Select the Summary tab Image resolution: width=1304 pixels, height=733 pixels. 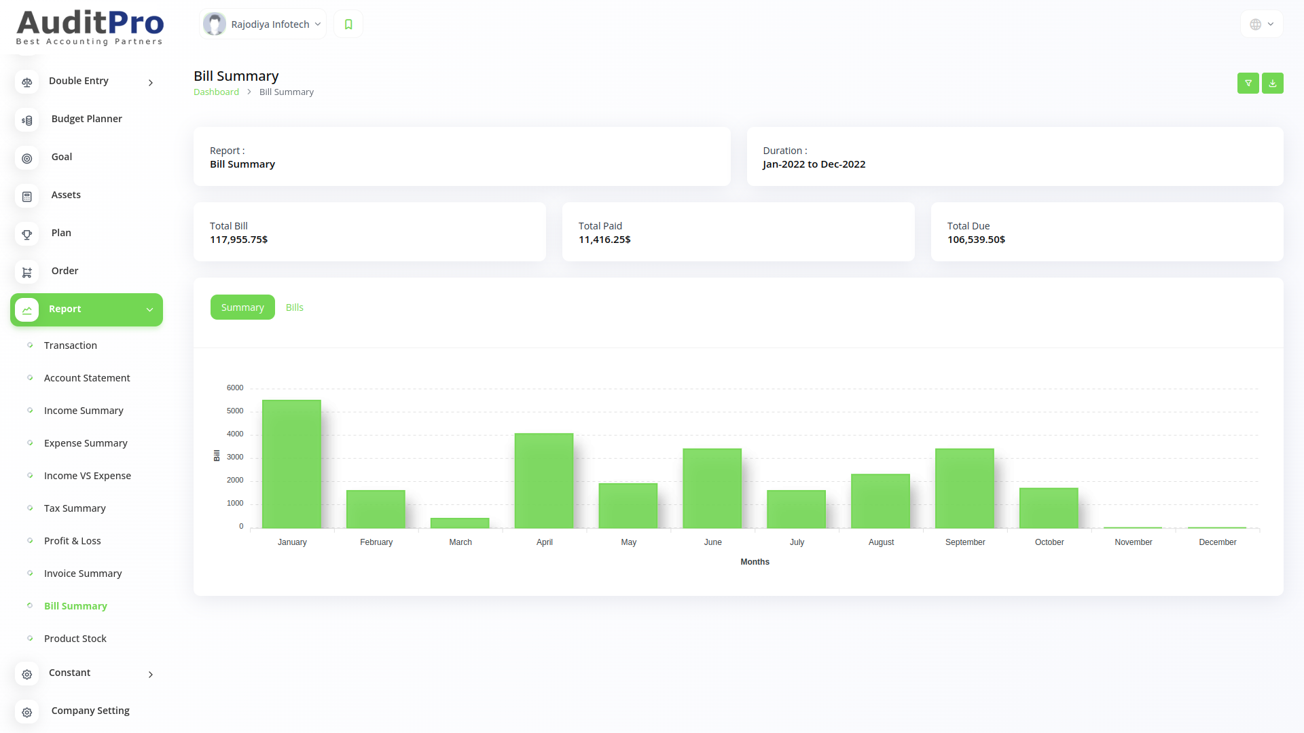click(x=242, y=307)
